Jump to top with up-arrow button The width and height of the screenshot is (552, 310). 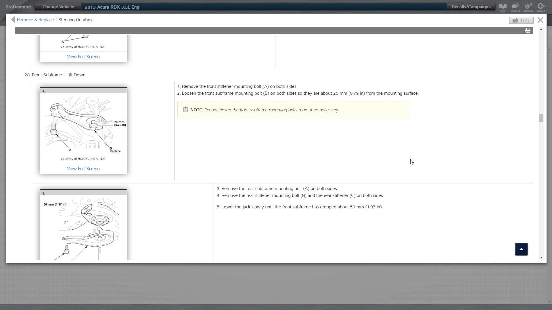click(x=521, y=249)
